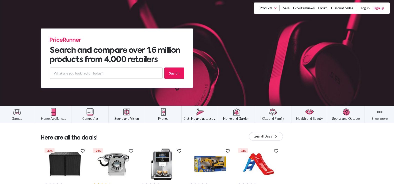Screen dimensions: 394x184
Task: Open See all Deals arrow button
Action: (266, 136)
